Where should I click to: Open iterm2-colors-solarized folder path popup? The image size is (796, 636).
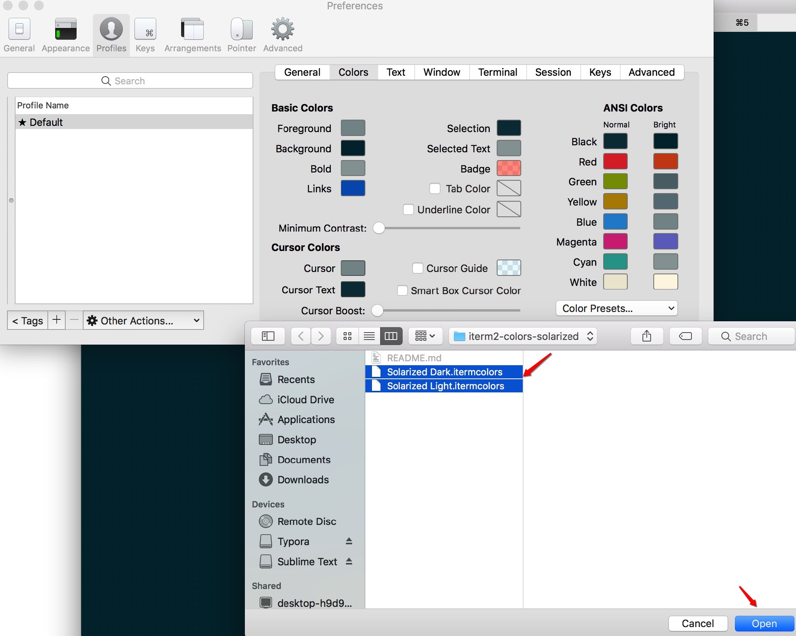(523, 336)
